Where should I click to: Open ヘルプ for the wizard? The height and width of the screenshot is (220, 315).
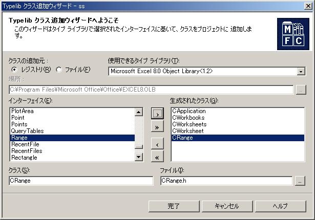pos(281,206)
